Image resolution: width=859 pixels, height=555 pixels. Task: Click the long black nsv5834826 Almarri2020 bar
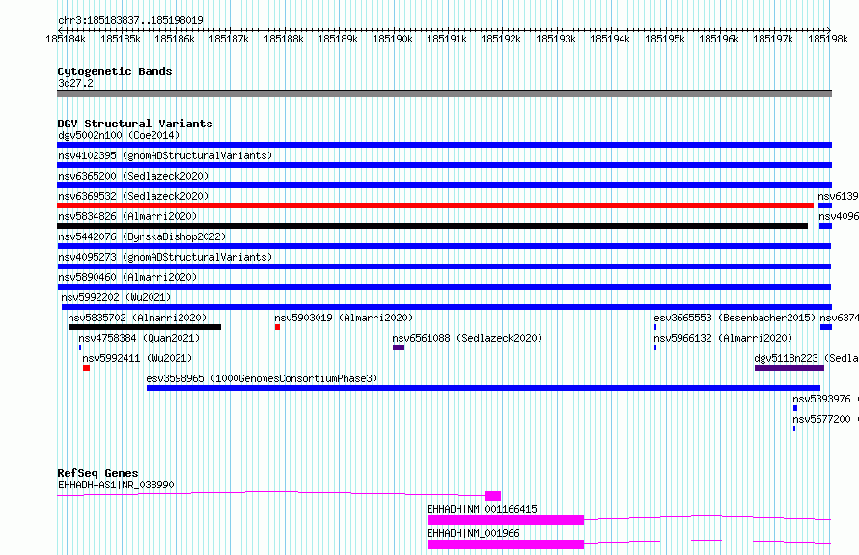tap(432, 226)
